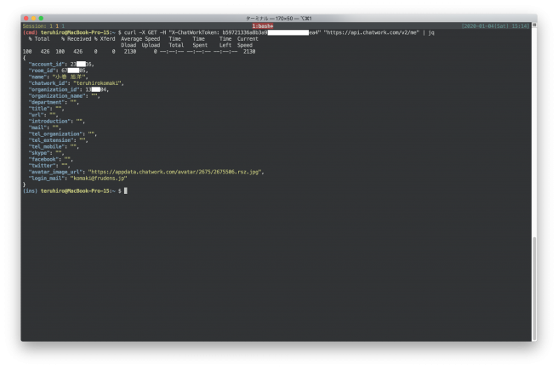This screenshot has width=558, height=369.
Task: Click the (cmd) mode indicator on first prompt
Action: click(30, 32)
